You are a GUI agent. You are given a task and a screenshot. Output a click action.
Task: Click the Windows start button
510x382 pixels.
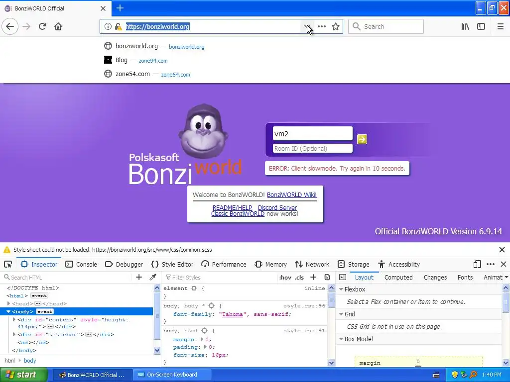(x=23, y=375)
